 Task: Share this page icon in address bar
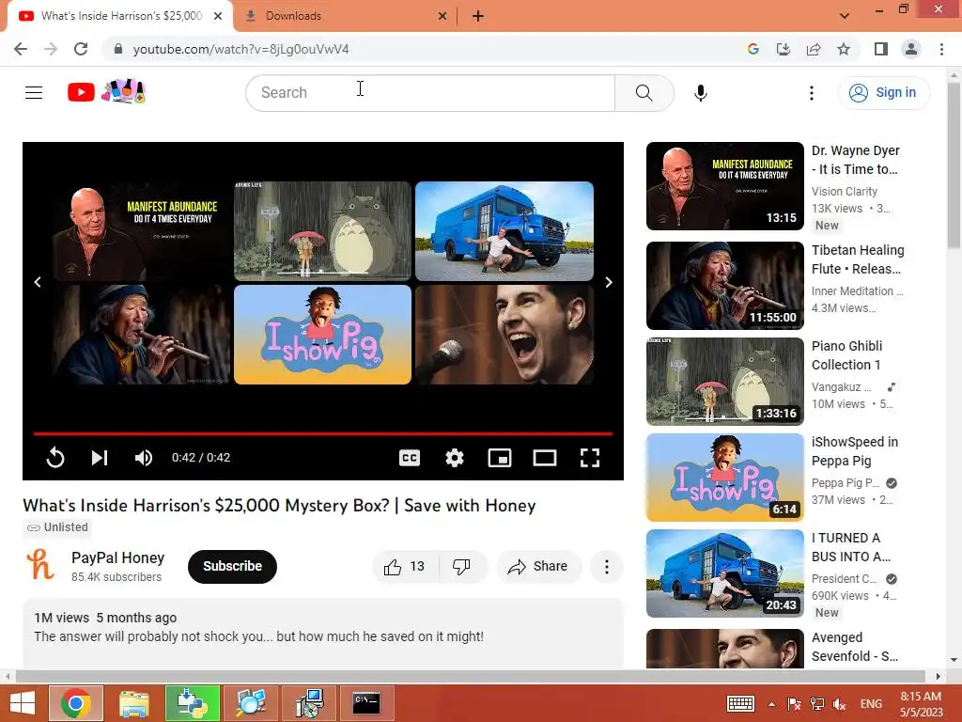[814, 49]
